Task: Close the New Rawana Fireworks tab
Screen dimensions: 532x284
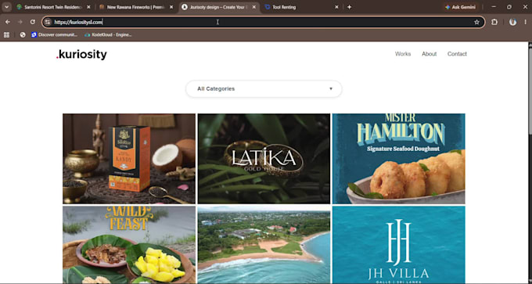Action: pyautogui.click(x=171, y=7)
